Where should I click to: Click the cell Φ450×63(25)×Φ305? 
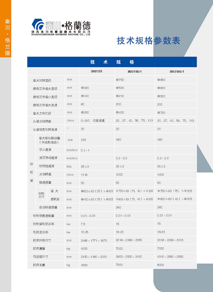97,199
